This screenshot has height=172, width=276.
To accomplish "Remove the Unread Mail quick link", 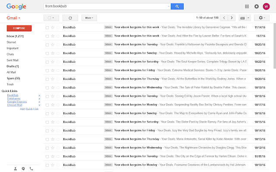I will [x=39, y=105].
